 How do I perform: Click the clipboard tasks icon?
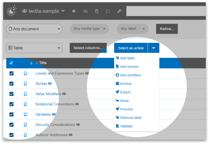click(96, 11)
